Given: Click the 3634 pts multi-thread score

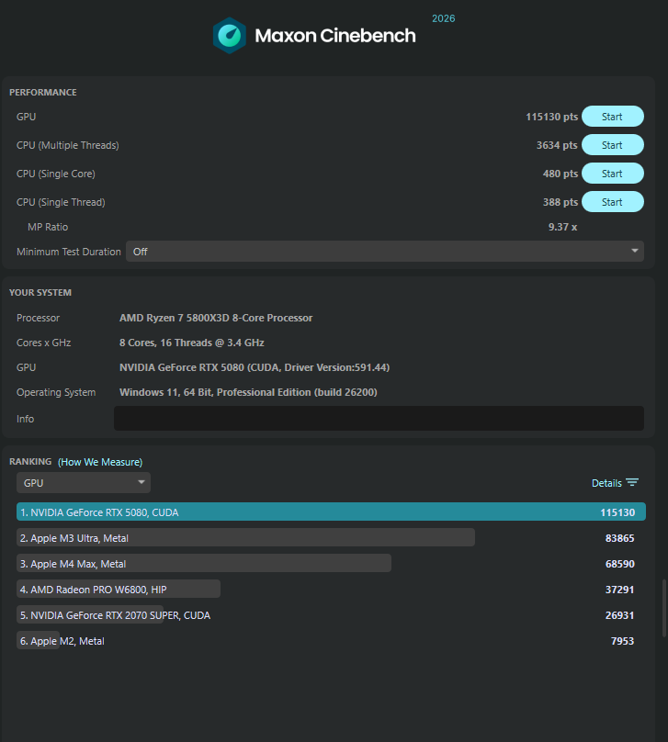Looking at the screenshot, I should [x=557, y=145].
